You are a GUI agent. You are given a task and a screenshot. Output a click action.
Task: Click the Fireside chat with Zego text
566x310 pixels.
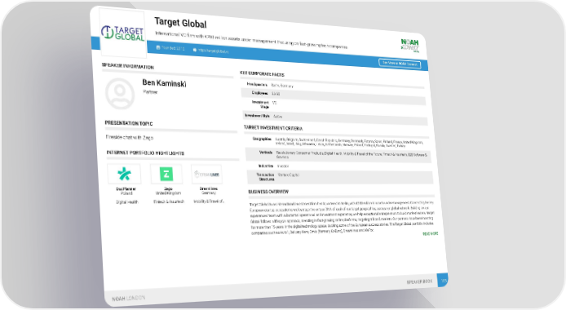[x=130, y=138]
